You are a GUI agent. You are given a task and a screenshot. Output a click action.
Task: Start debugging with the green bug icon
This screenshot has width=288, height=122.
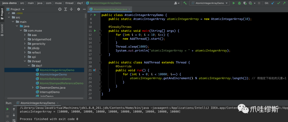(239, 3)
